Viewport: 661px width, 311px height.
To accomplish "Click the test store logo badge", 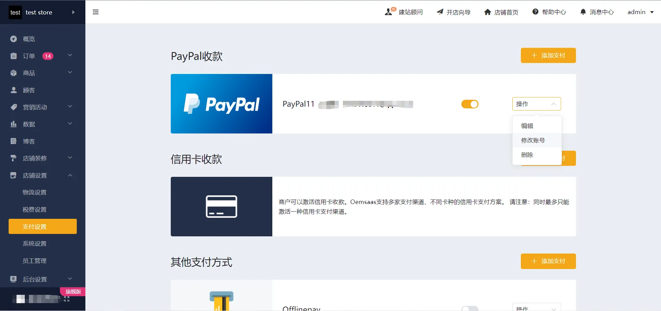I will (15, 12).
